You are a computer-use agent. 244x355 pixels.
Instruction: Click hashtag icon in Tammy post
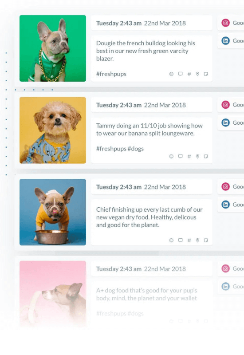[x=189, y=156]
